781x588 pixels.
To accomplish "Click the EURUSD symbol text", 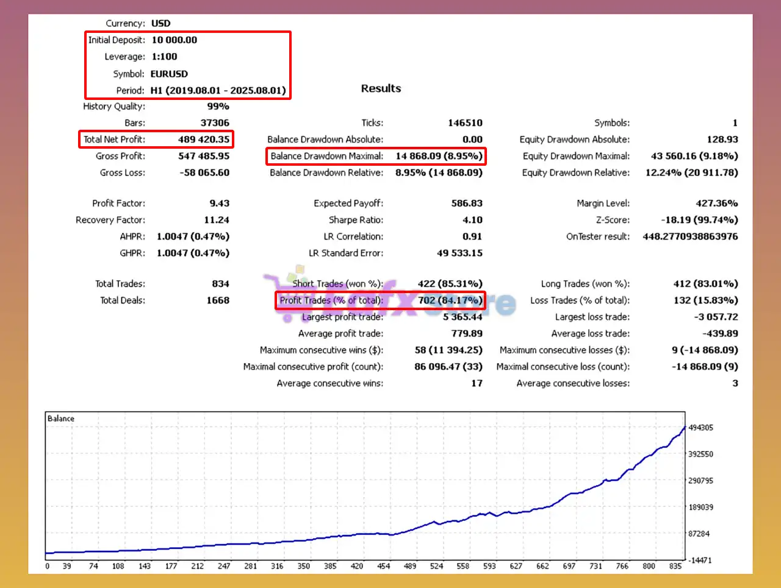I will [169, 74].
